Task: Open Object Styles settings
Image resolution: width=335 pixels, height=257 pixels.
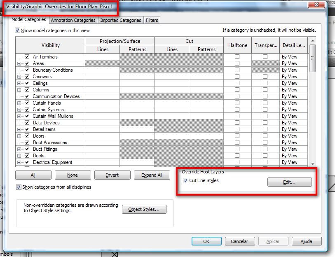Action: [144, 209]
